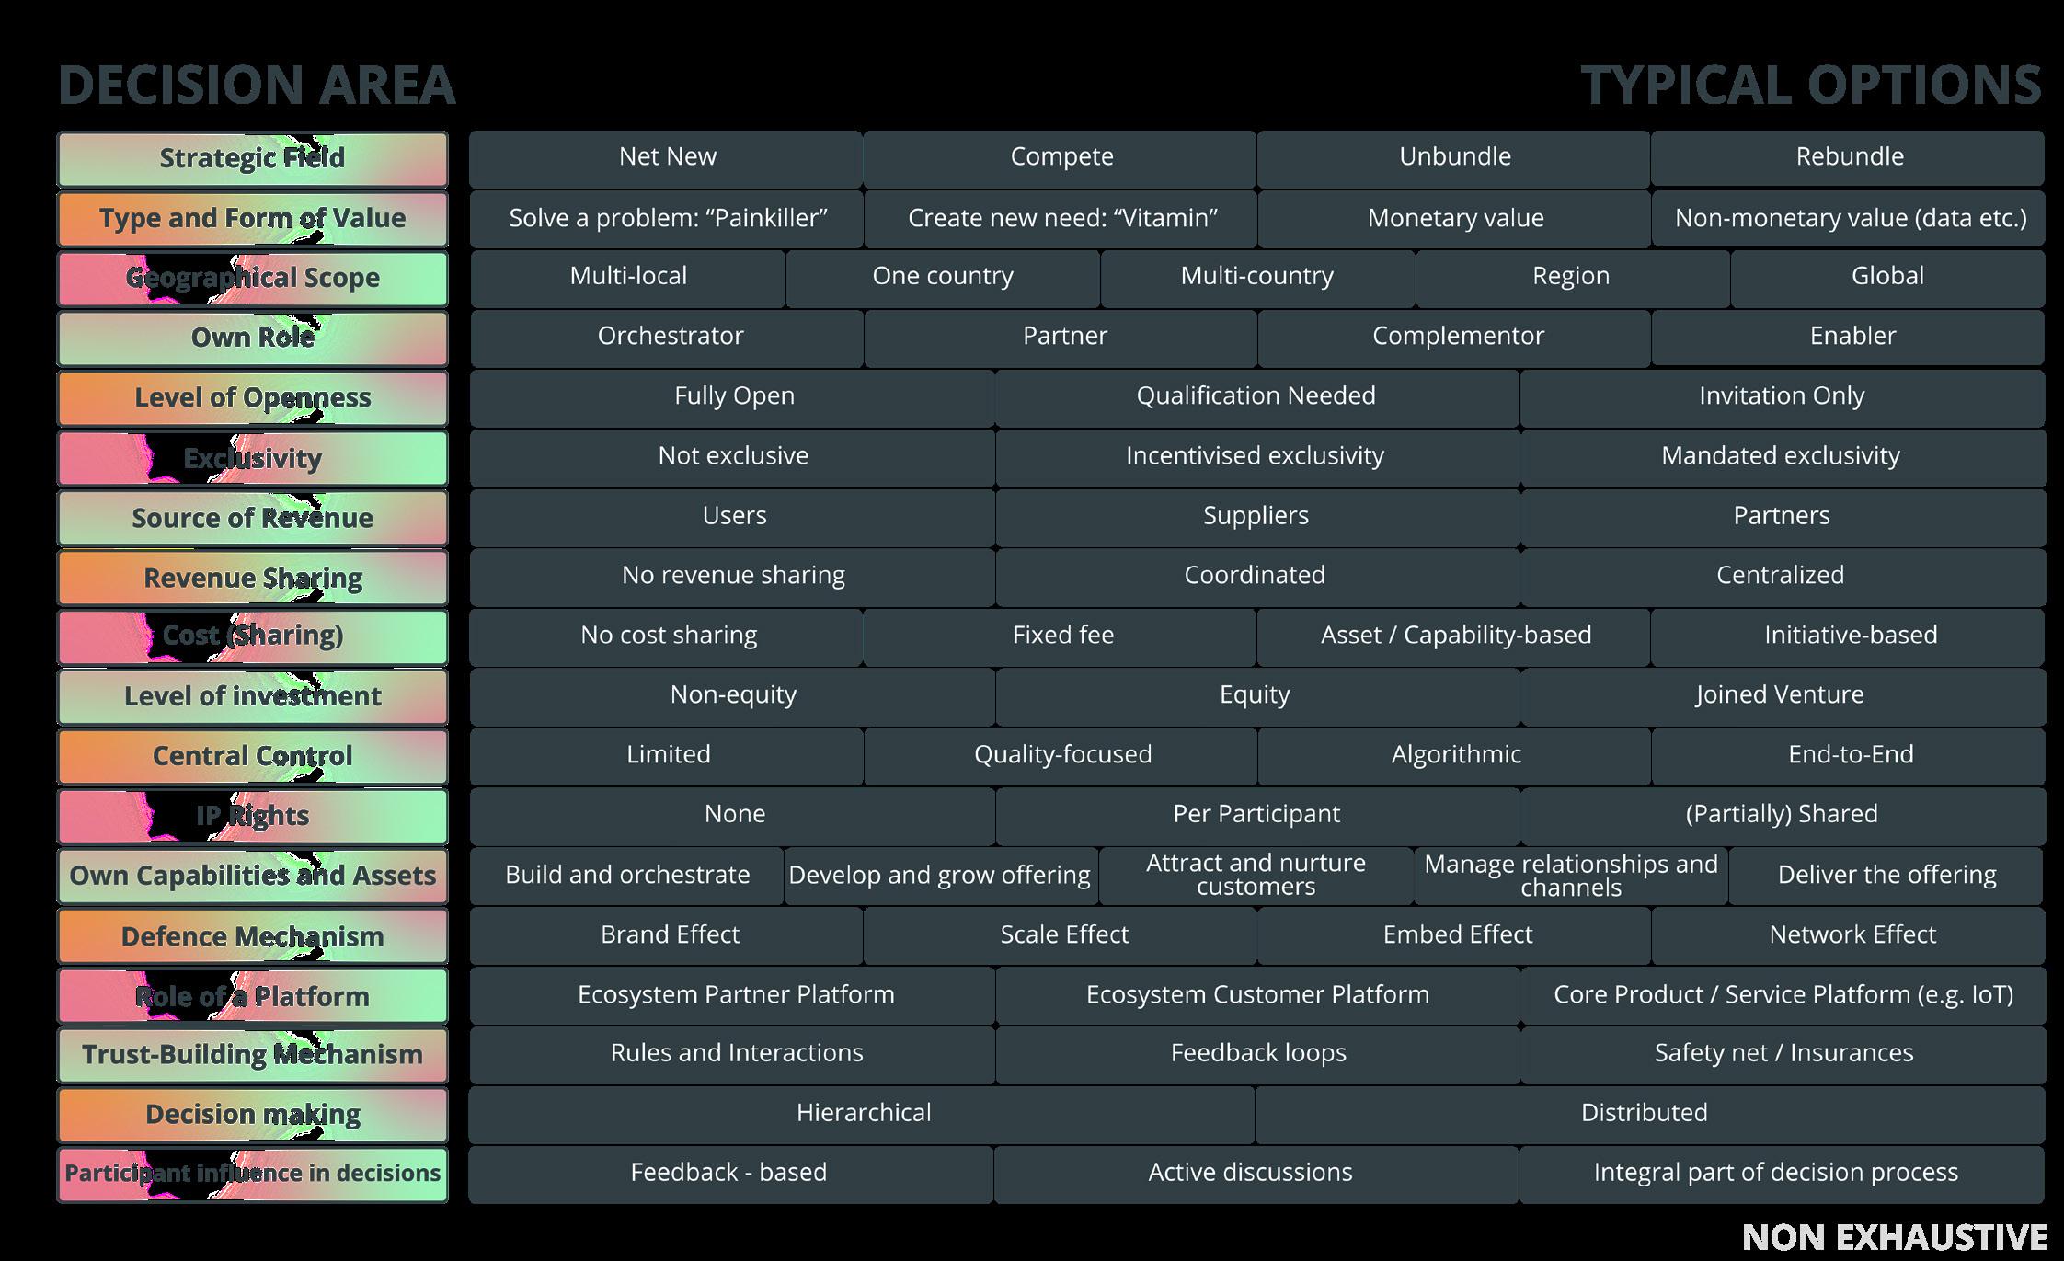Choose the Joined Venture investment option
The image size is (2064, 1261).
(1780, 695)
